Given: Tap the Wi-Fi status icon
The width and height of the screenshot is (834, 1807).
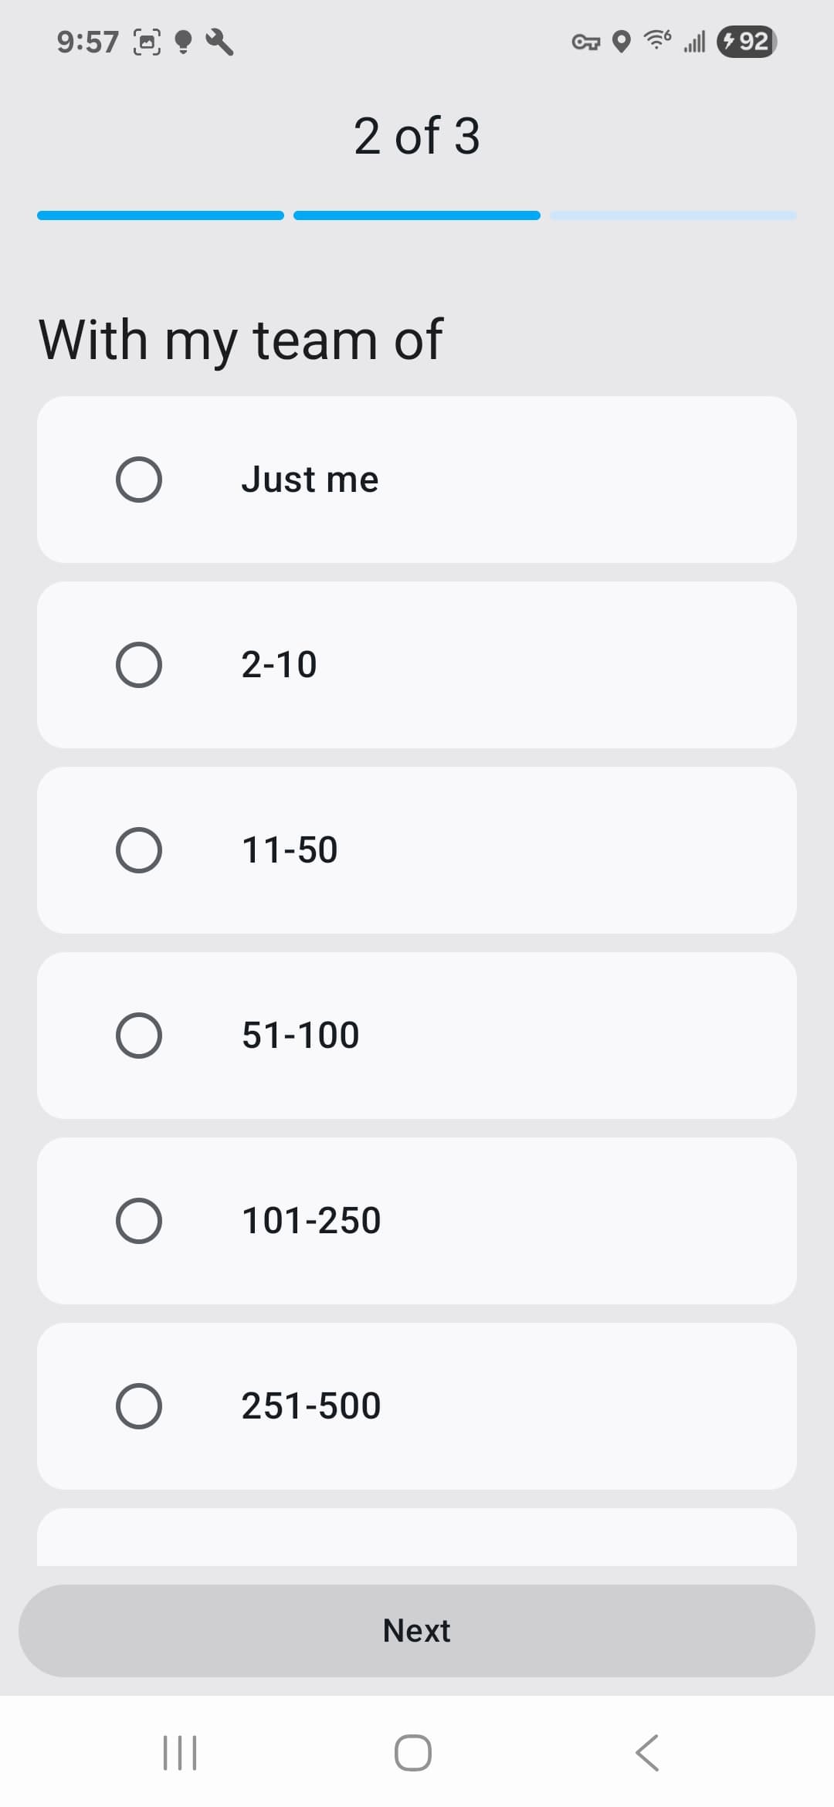Looking at the screenshot, I should pos(657,40).
